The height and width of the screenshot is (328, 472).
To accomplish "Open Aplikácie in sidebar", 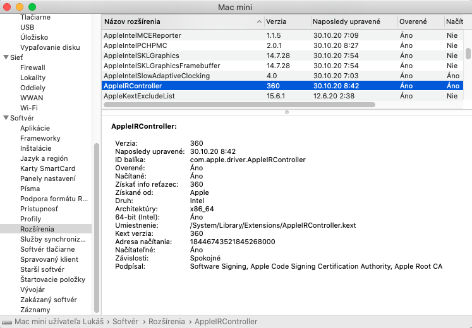I will (35, 128).
